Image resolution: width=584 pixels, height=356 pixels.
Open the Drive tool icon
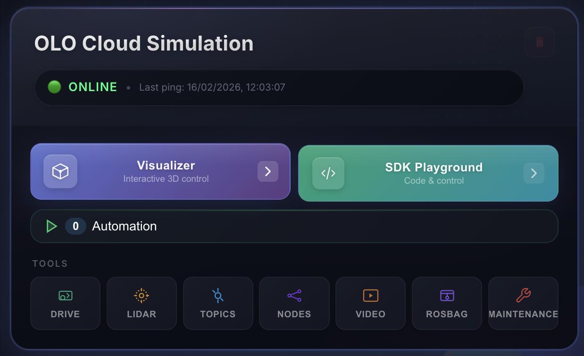65,296
